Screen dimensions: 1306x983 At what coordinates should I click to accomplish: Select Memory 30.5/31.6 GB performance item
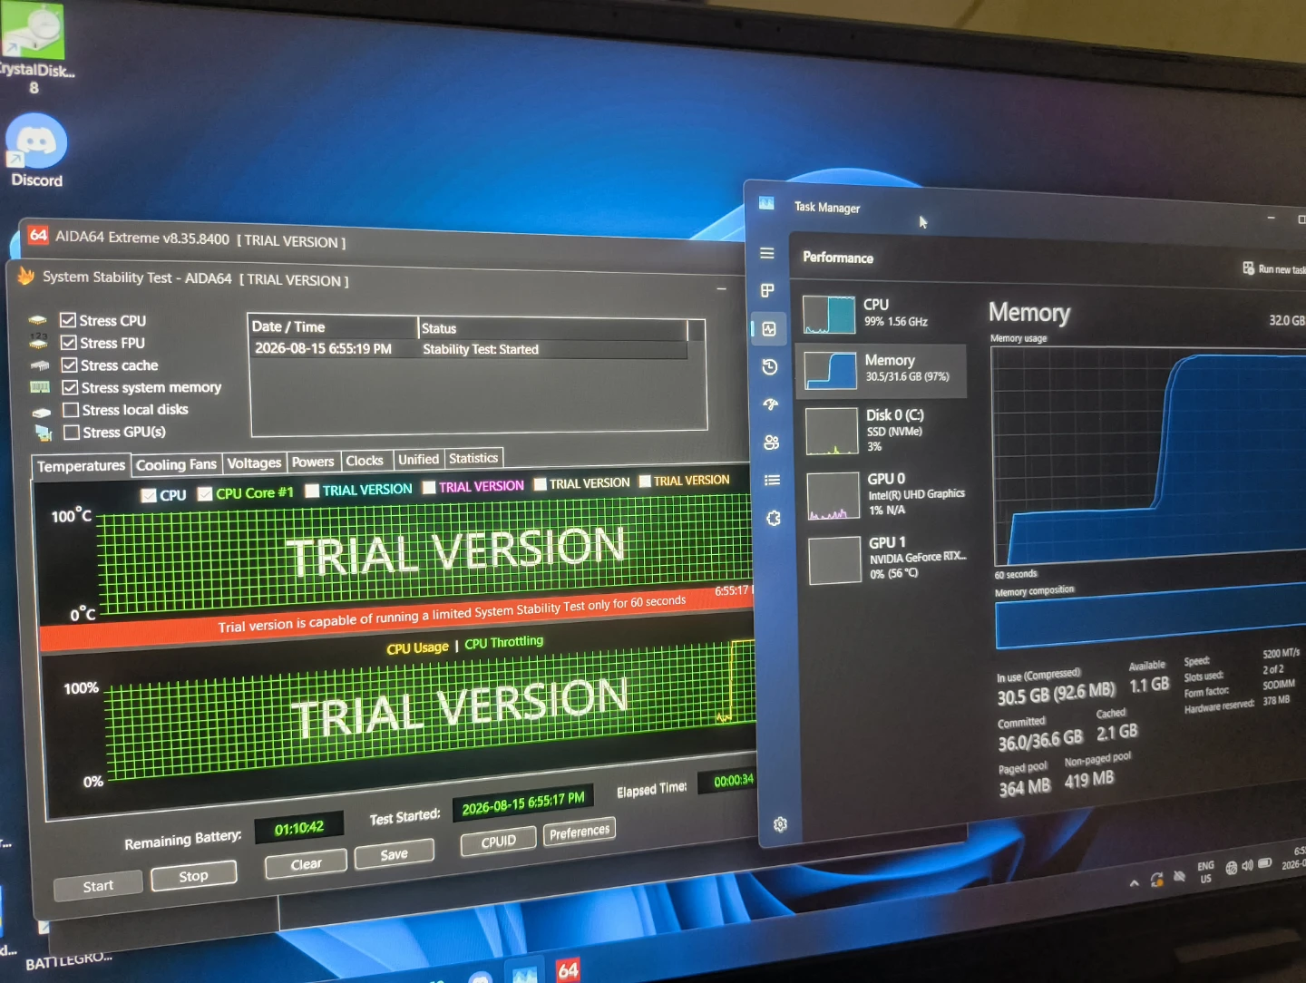(882, 370)
